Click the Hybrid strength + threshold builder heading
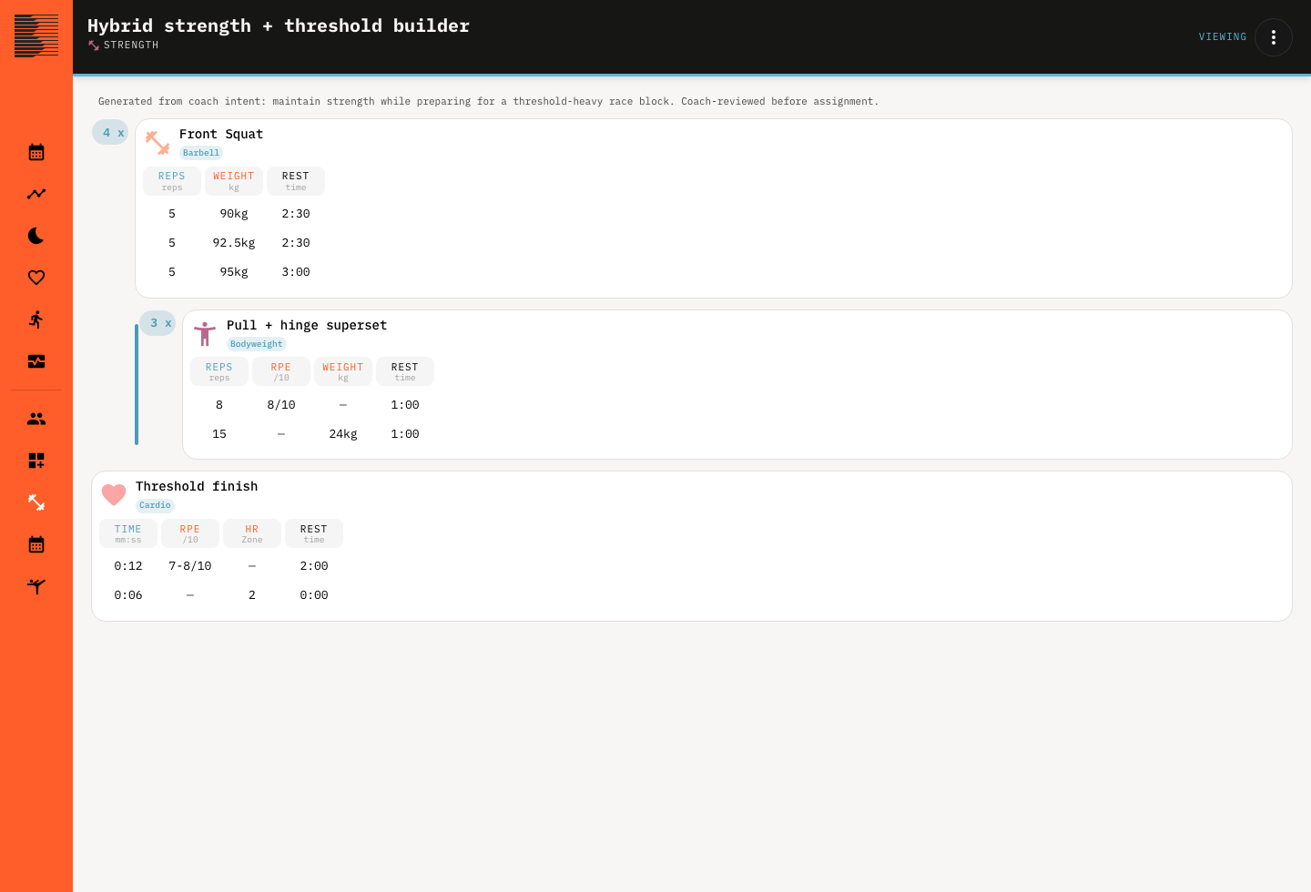Screen dimensions: 1311x892 (x=279, y=25)
